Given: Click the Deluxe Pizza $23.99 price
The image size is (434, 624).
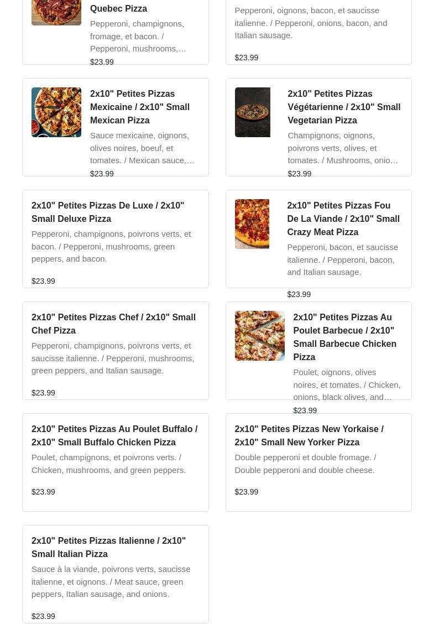Looking at the screenshot, I should click(43, 282).
